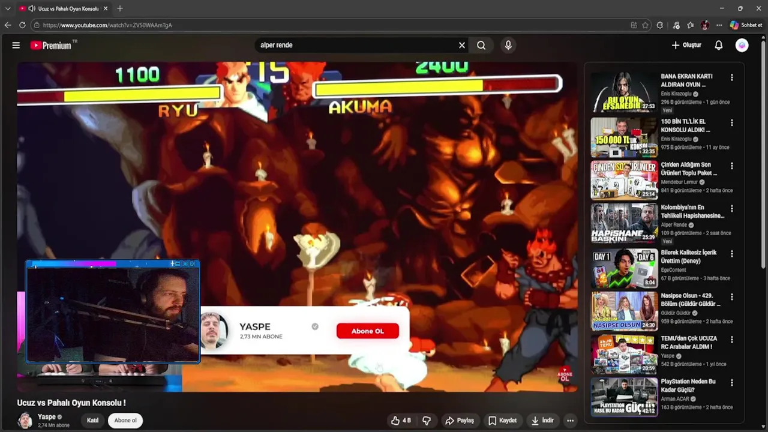The height and width of the screenshot is (432, 768).
Task: Click 'Abone ol' subscribe button below video
Action: [x=125, y=421]
